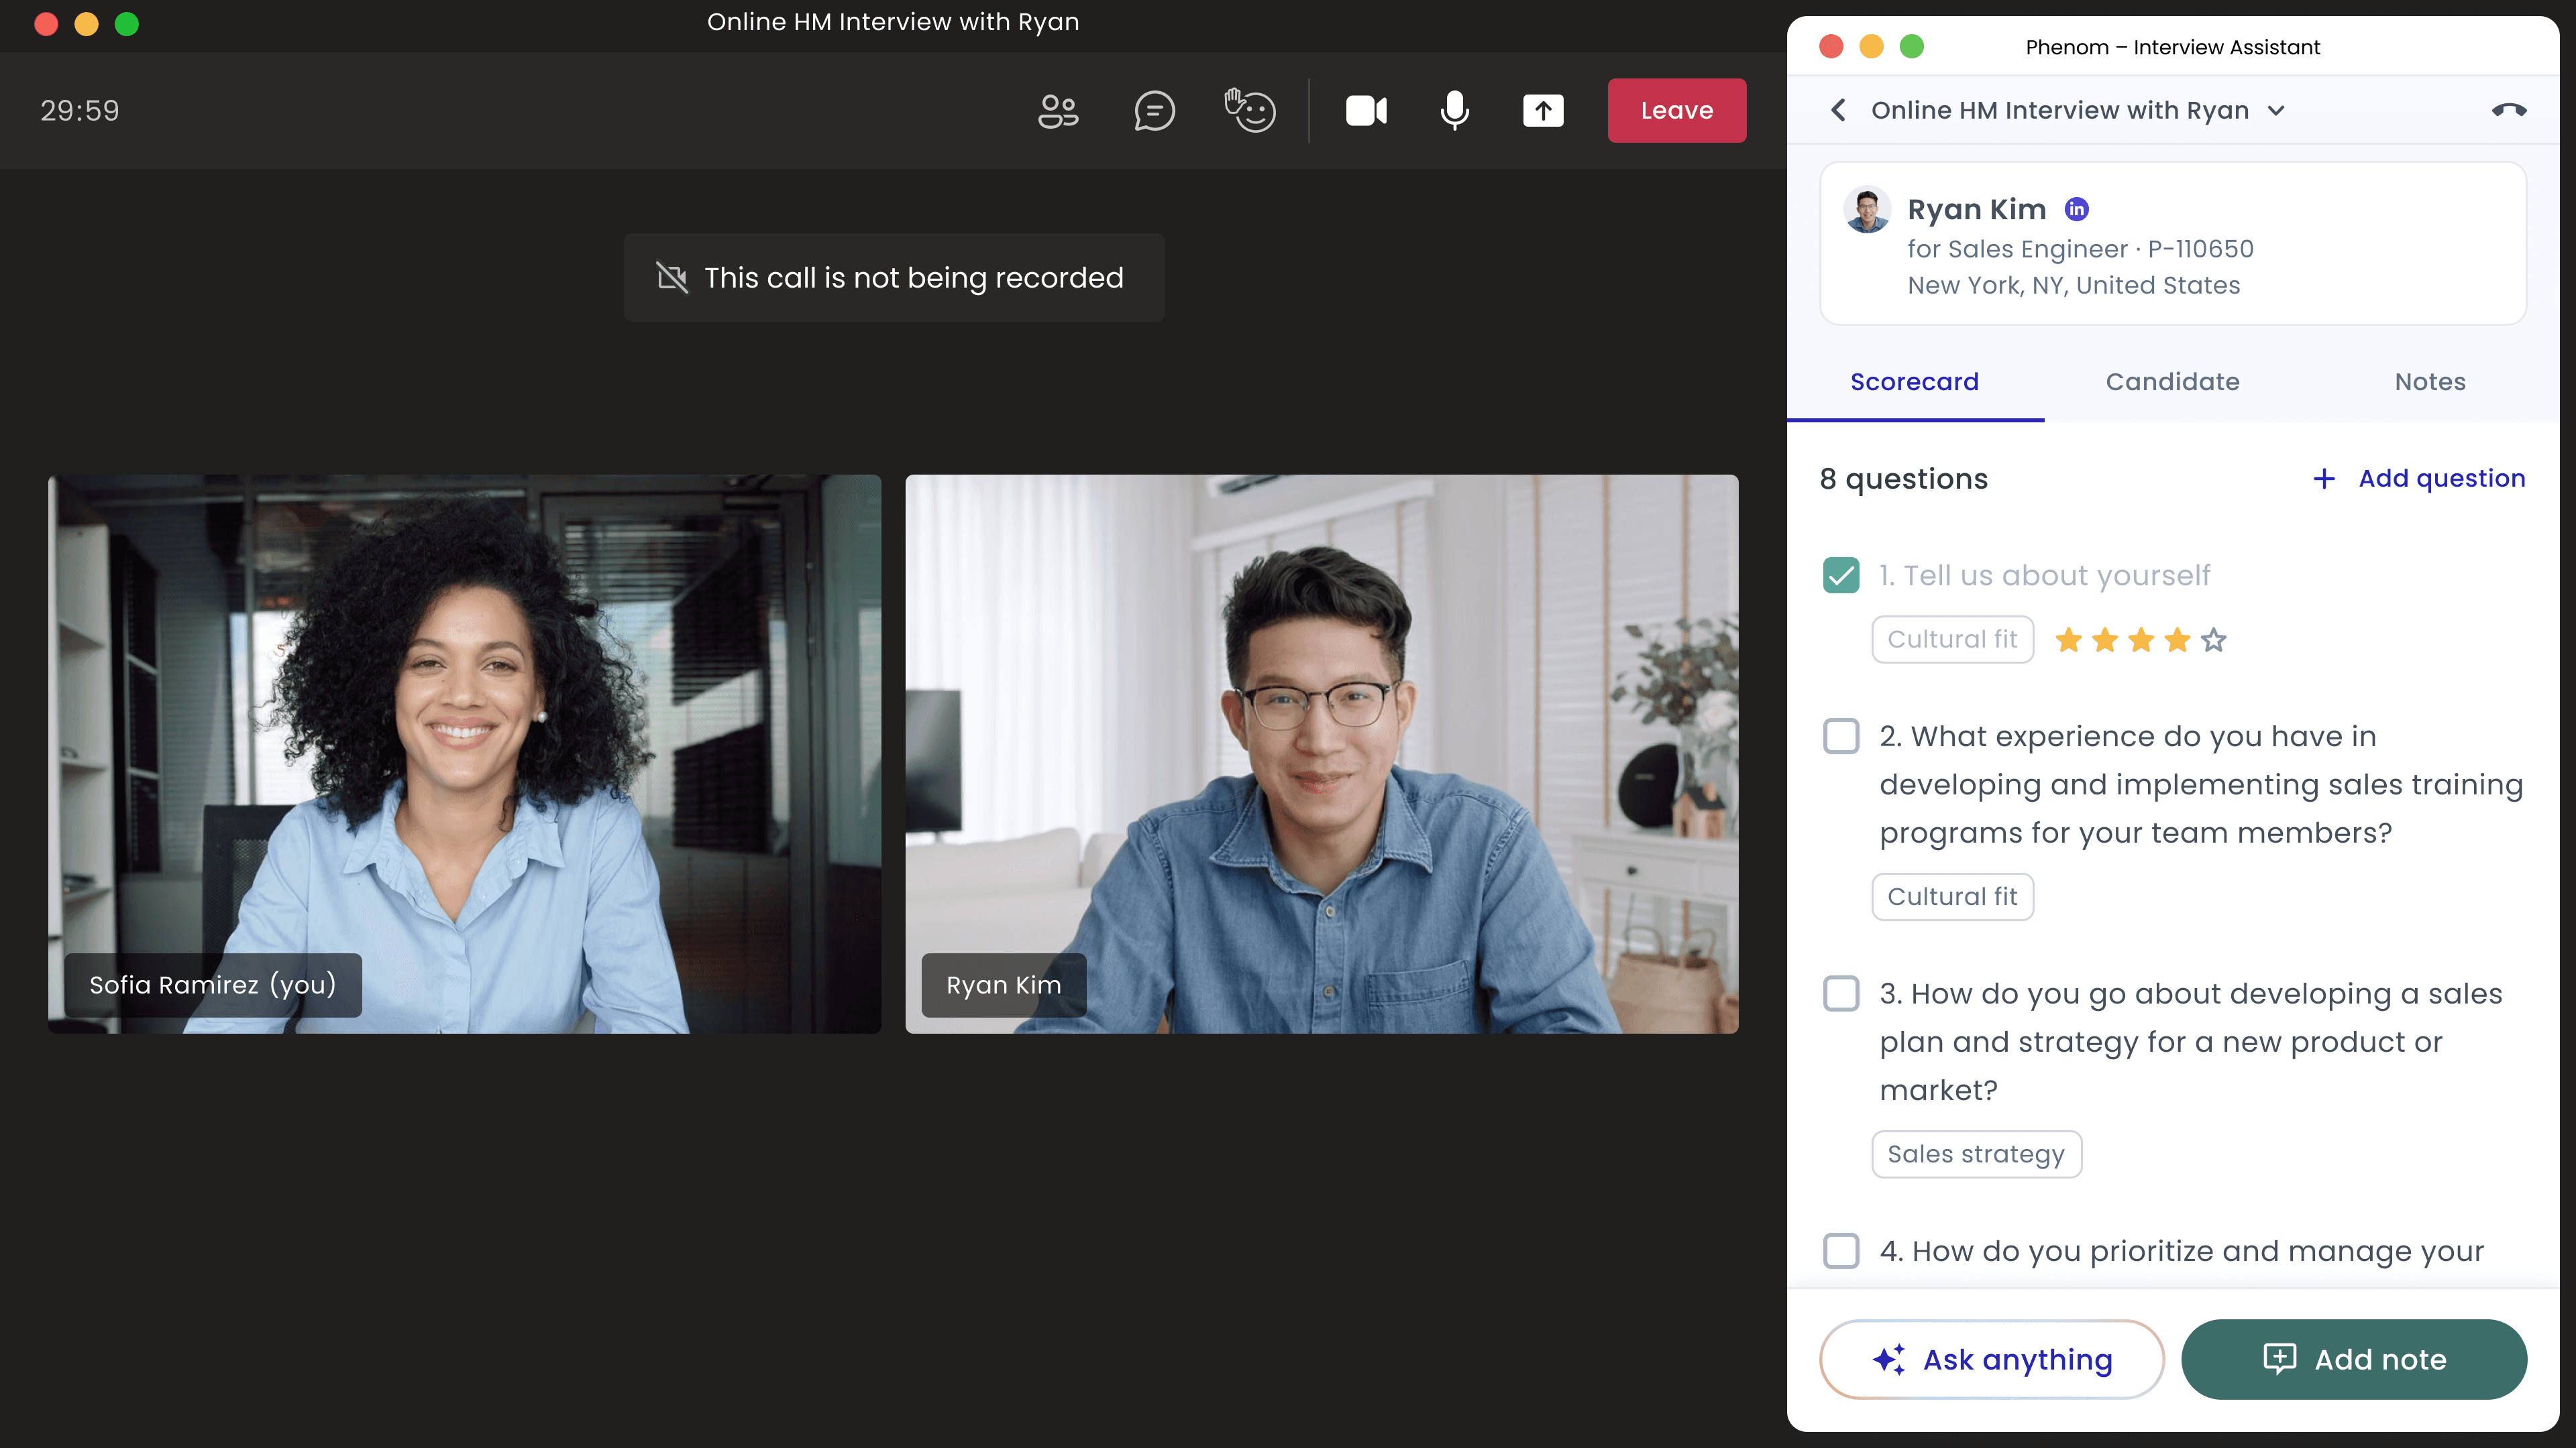Mute the microphone icon

(1455, 111)
